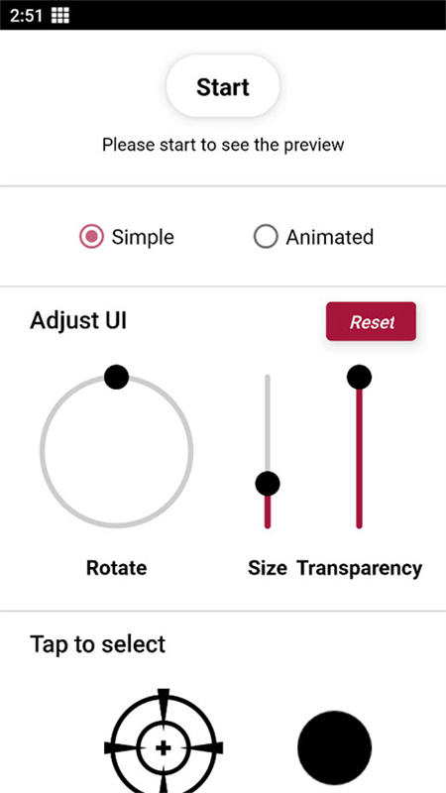Screen dimensions: 446x793
Task: Tap the 2:51 clock in status bar
Action: coord(27,15)
